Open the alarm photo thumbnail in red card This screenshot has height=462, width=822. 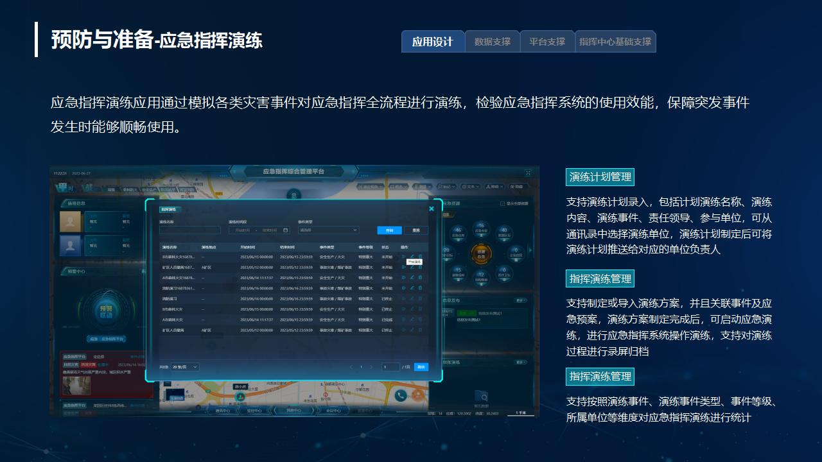tap(76, 386)
